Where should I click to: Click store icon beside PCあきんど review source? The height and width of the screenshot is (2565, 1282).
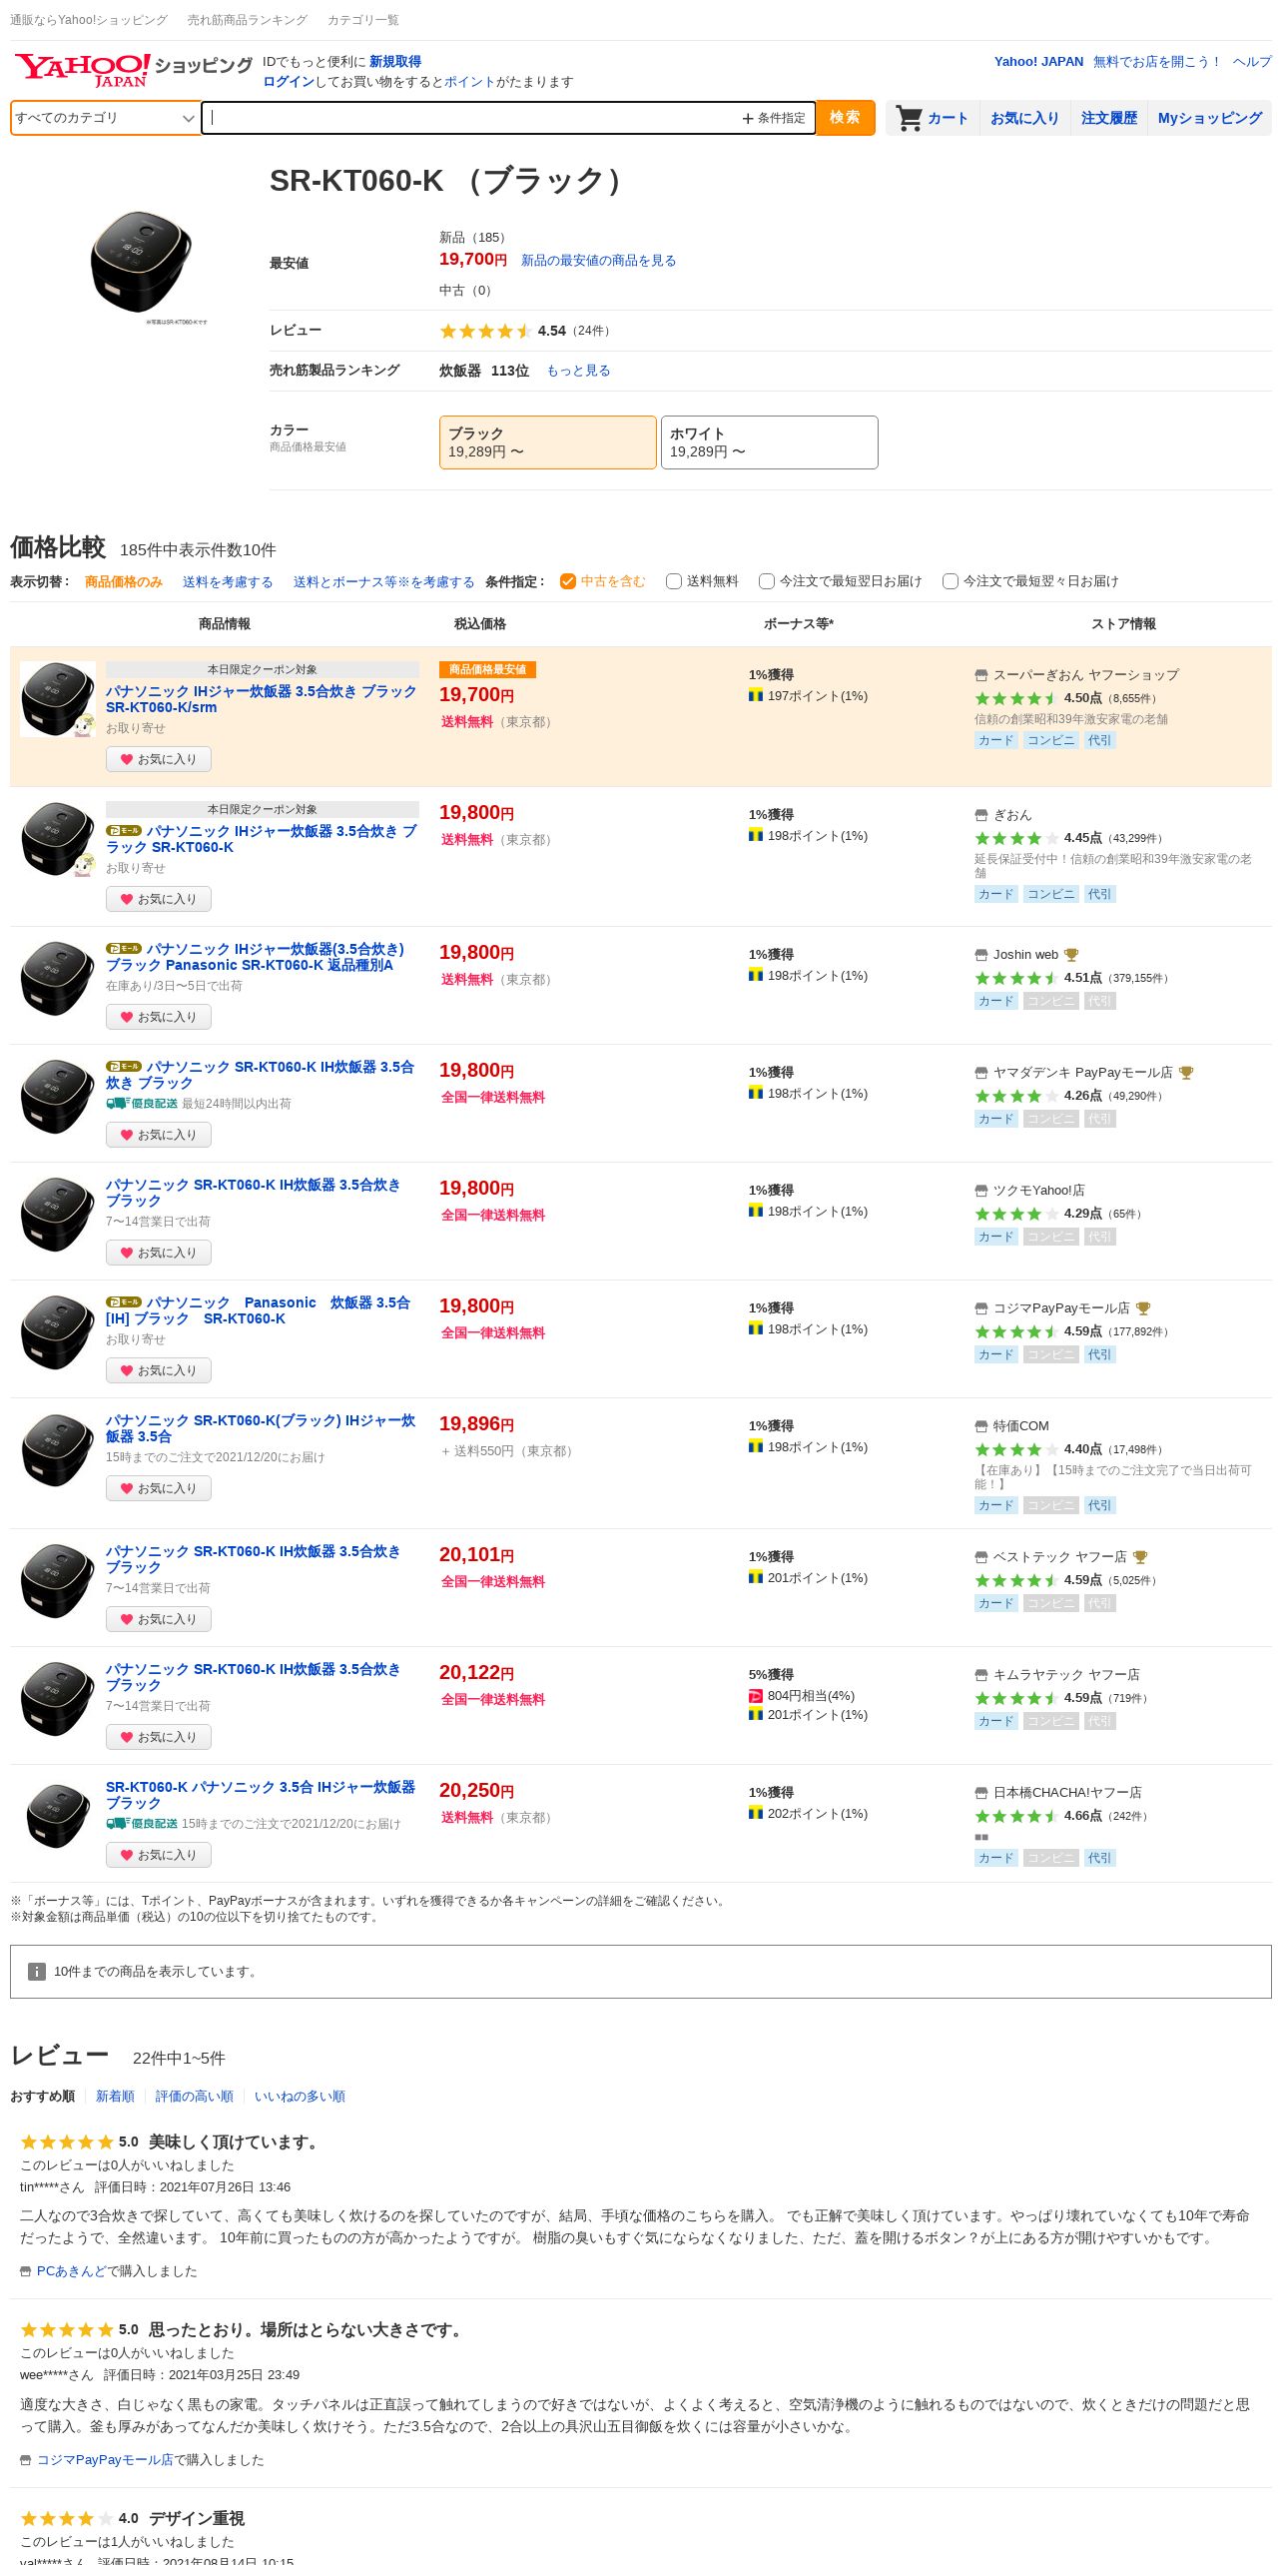click(26, 2271)
